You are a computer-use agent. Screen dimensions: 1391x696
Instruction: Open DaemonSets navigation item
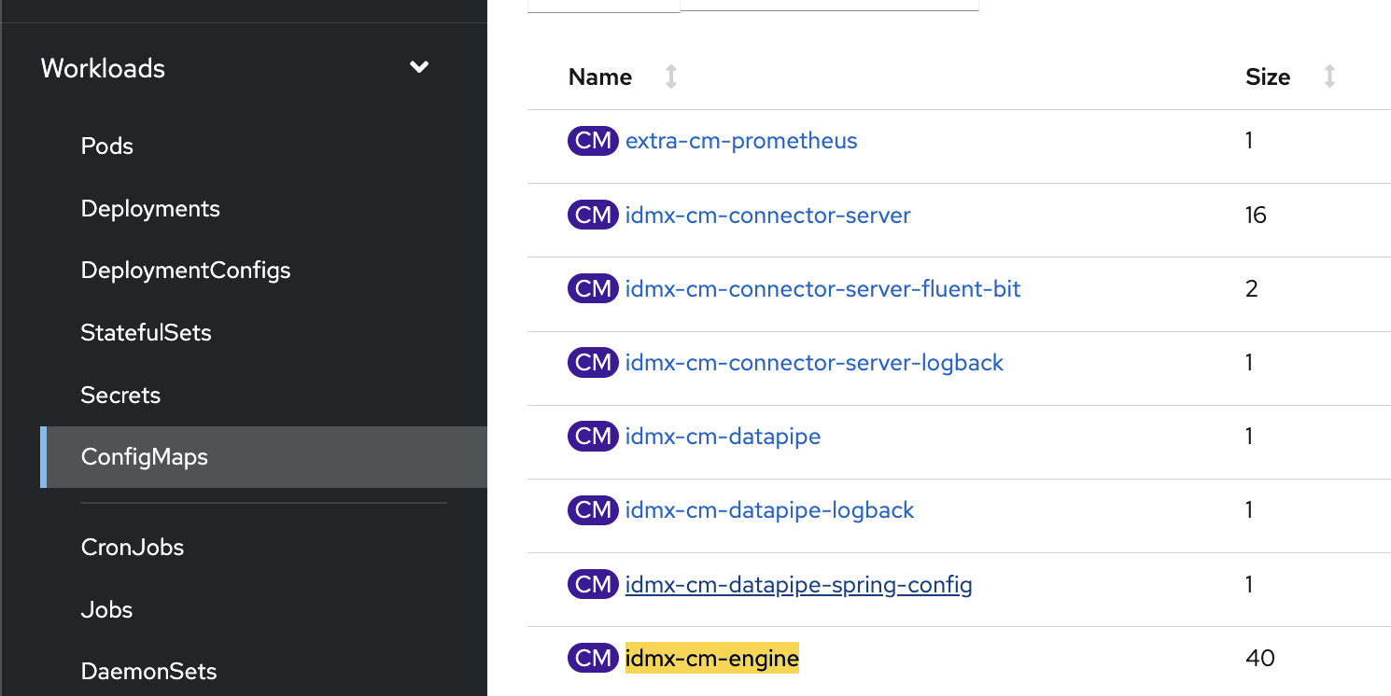point(148,672)
